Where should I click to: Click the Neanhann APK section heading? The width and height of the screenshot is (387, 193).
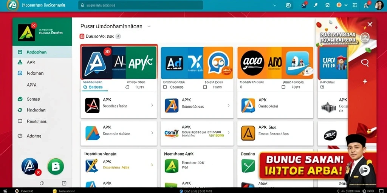coord(179,154)
